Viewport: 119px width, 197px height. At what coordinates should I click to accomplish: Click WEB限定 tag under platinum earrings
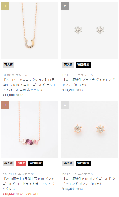(x=83, y=65)
